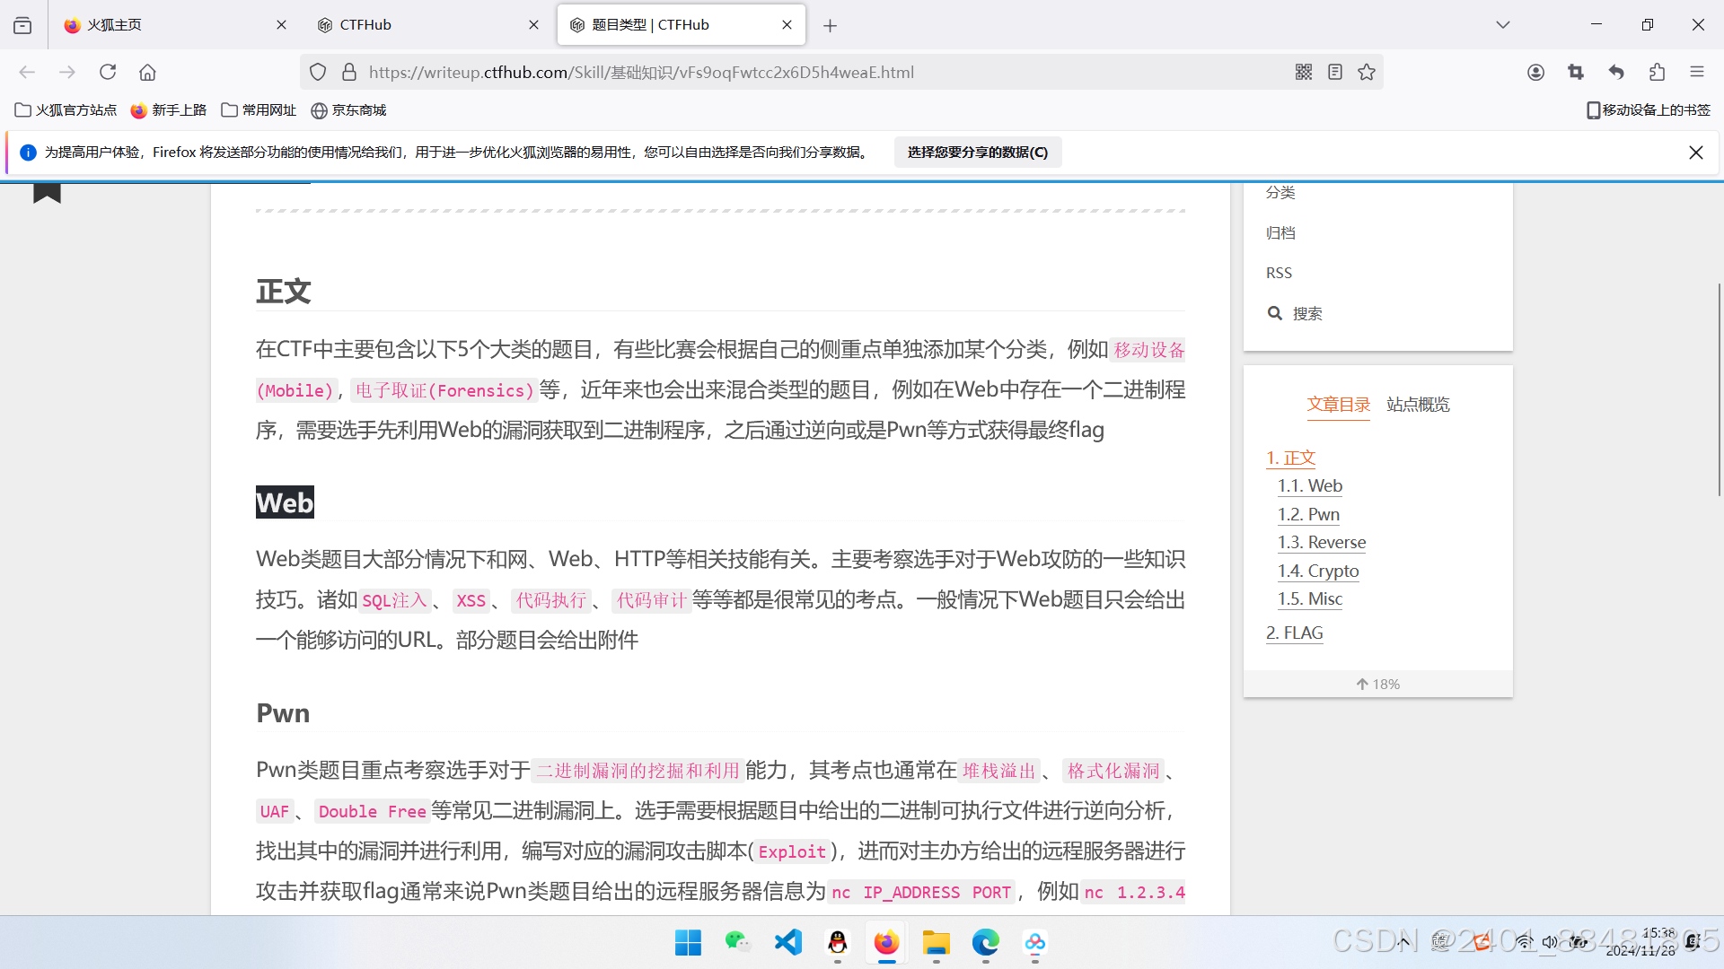The image size is (1724, 969).
Task: Select the 文章目录 tab
Action: tap(1338, 405)
